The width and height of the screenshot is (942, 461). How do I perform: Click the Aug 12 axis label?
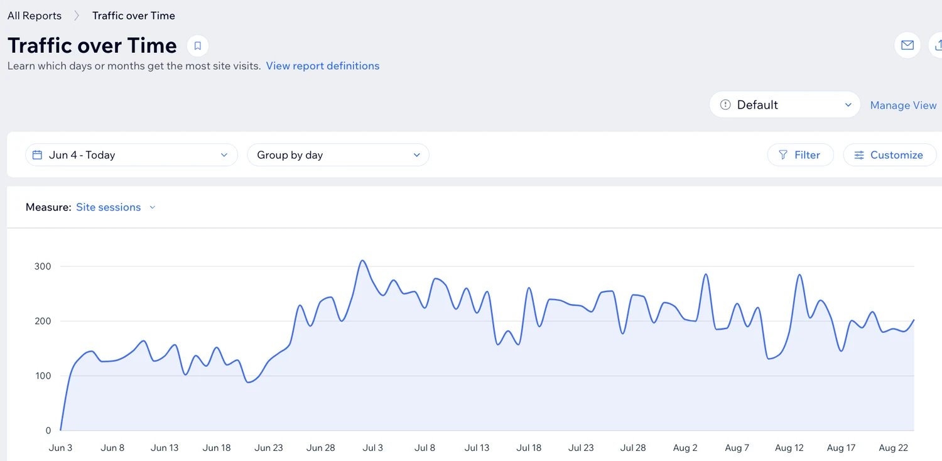coord(789,448)
